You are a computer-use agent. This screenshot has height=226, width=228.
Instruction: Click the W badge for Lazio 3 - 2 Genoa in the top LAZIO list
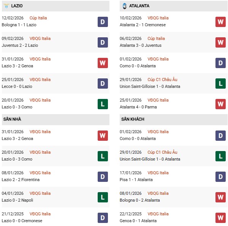click(x=103, y=63)
